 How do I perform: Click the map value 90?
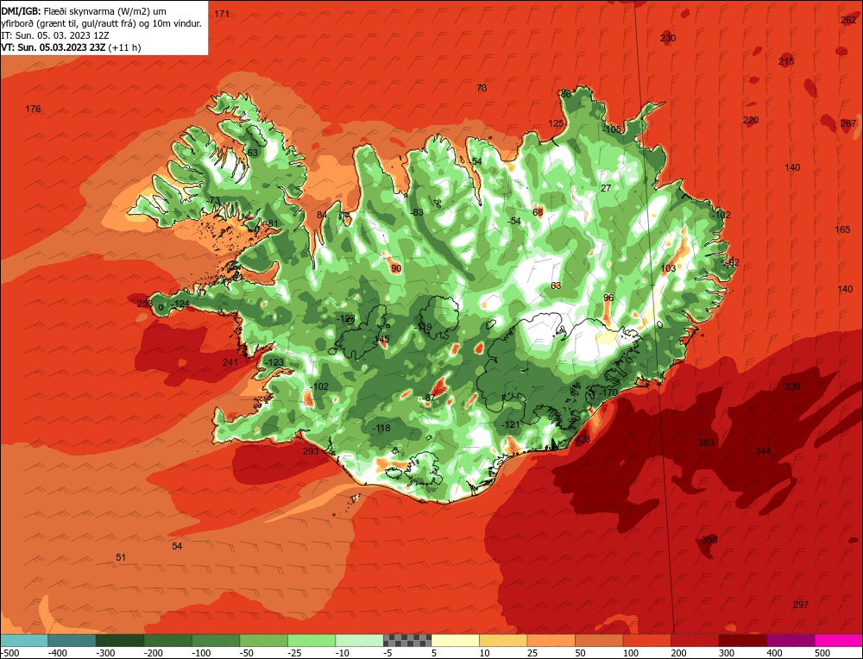(396, 268)
